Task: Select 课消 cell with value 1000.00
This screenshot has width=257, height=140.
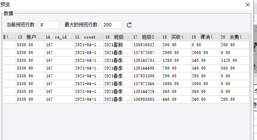Action: click(x=206, y=84)
